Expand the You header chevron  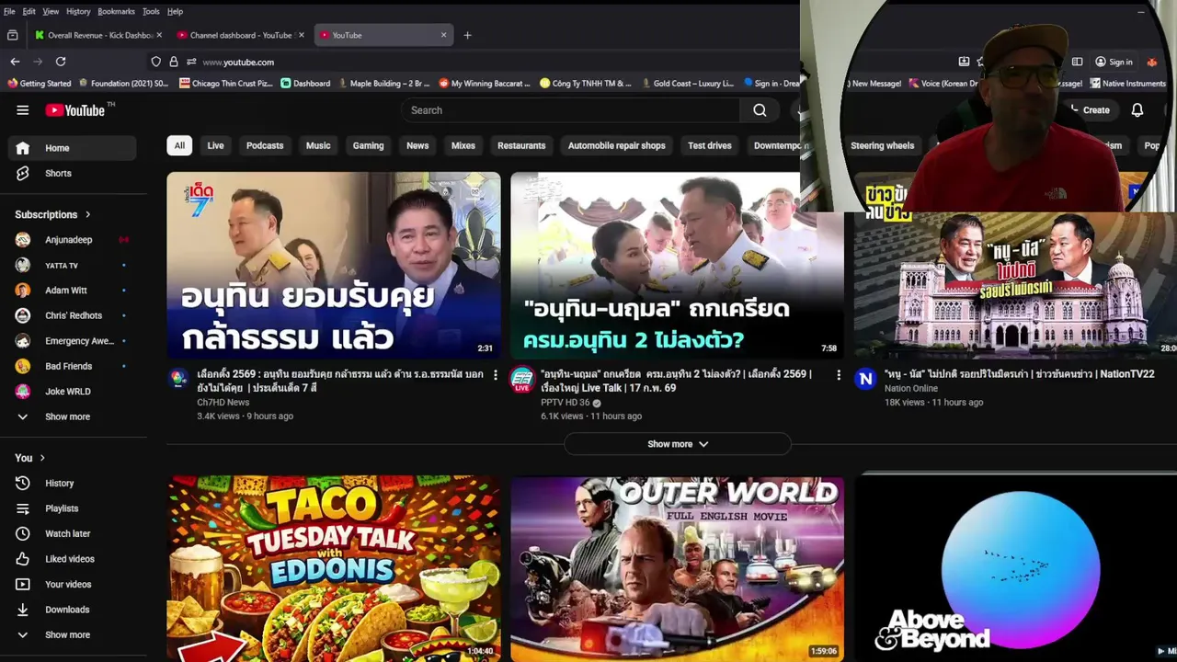42,458
